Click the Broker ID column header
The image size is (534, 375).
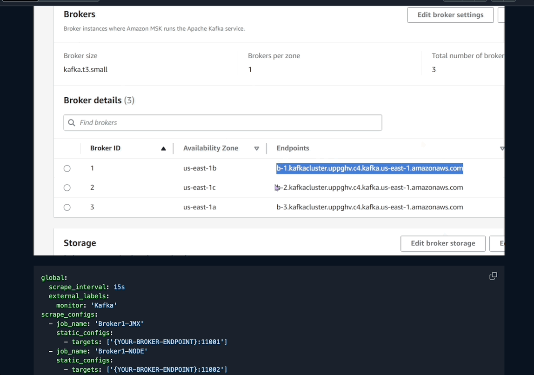[x=105, y=148]
